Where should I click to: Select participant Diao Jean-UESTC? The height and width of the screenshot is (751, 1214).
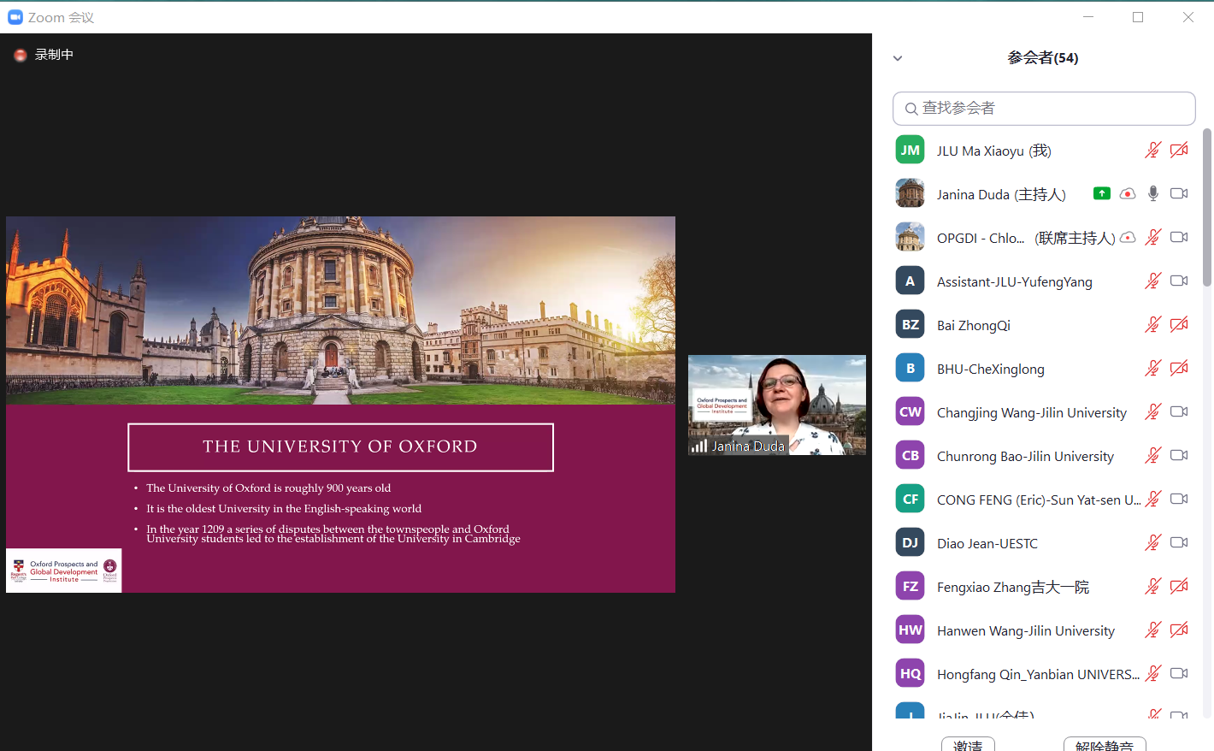pos(987,543)
